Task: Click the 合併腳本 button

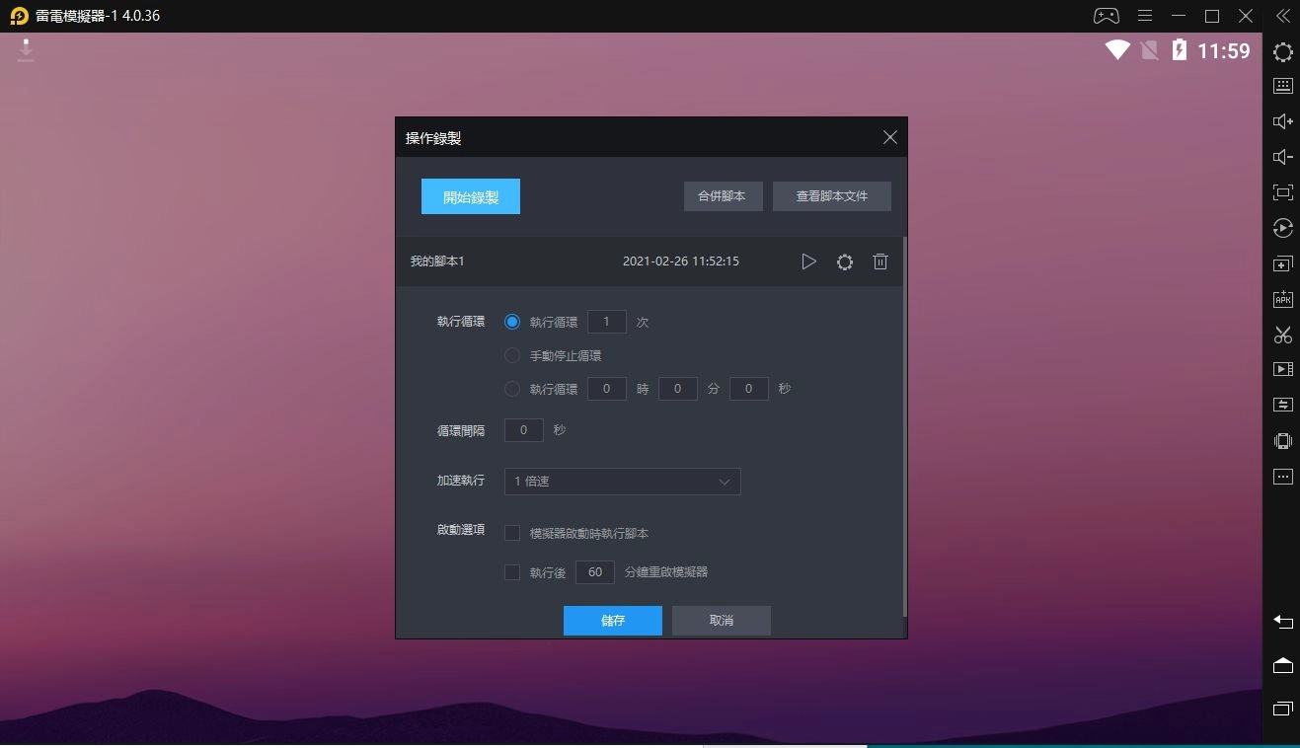Action: (722, 195)
